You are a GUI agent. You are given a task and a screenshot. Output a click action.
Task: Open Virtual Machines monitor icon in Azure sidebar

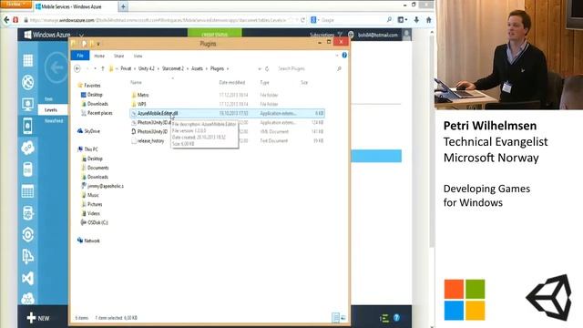click(x=28, y=104)
